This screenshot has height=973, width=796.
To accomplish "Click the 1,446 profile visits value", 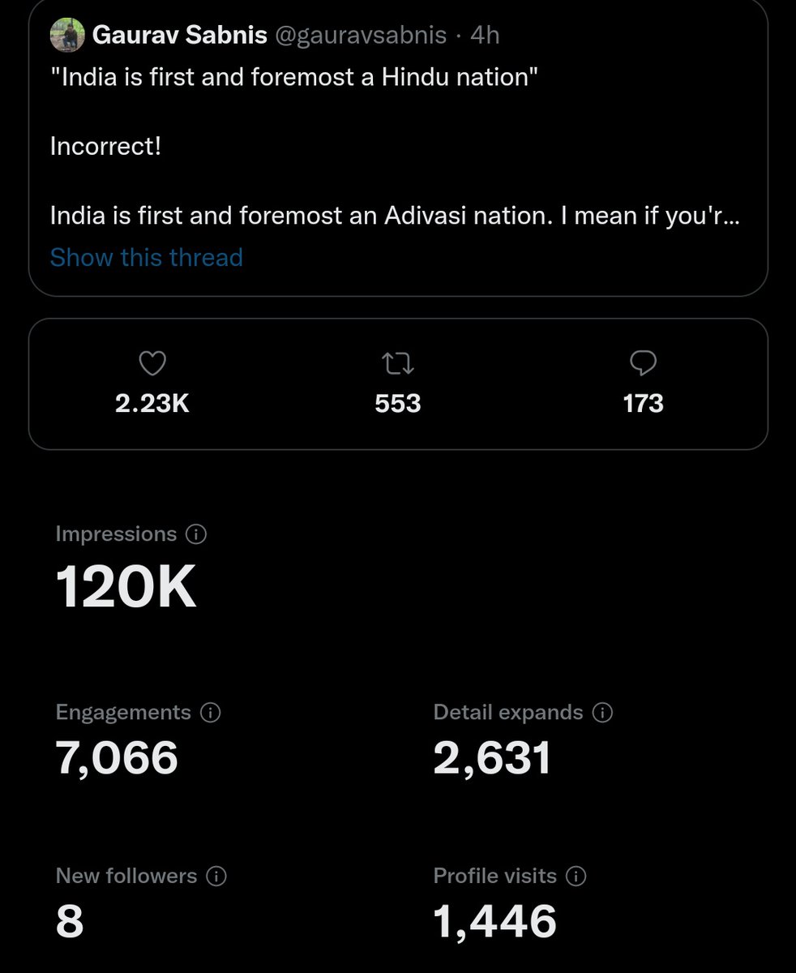I will pos(495,922).
